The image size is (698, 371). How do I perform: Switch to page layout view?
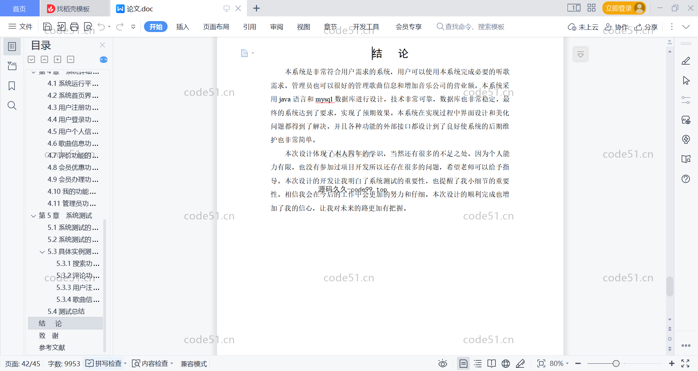(x=464, y=363)
